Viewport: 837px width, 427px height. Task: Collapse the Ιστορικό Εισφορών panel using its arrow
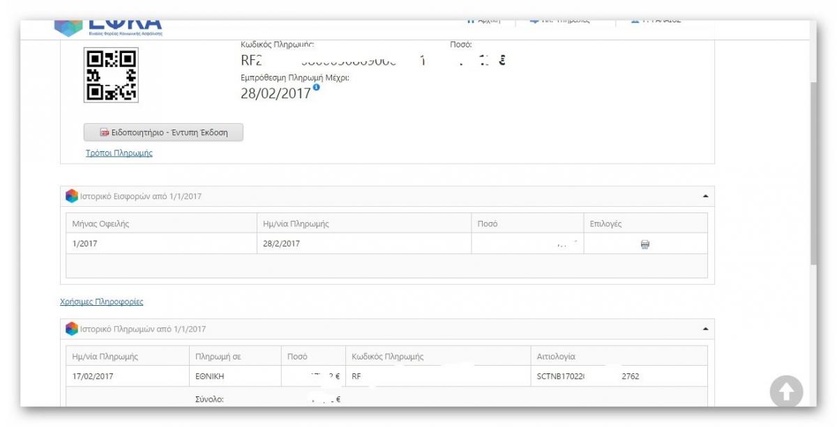coord(704,196)
